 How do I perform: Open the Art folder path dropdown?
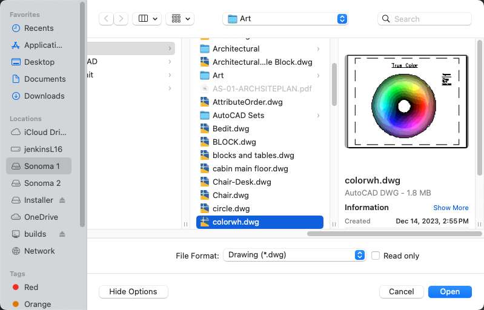pos(285,19)
